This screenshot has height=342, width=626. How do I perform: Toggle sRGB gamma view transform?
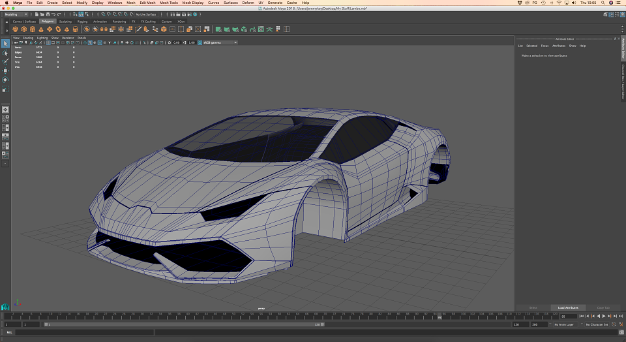tap(200, 42)
